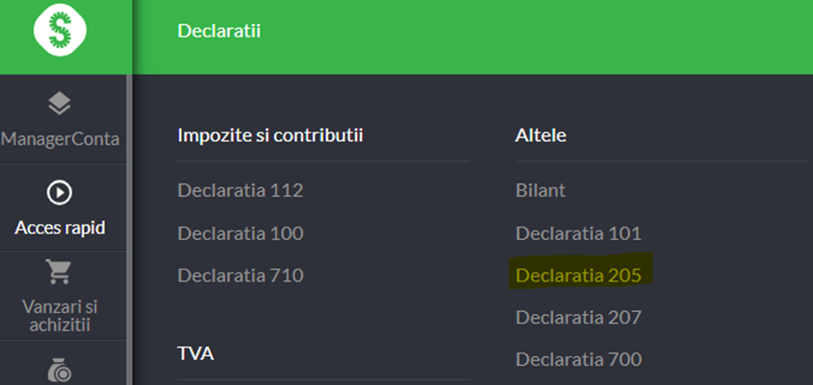Choose the Acces rapid sidebar label
Screen dimensions: 813x385
[61, 228]
